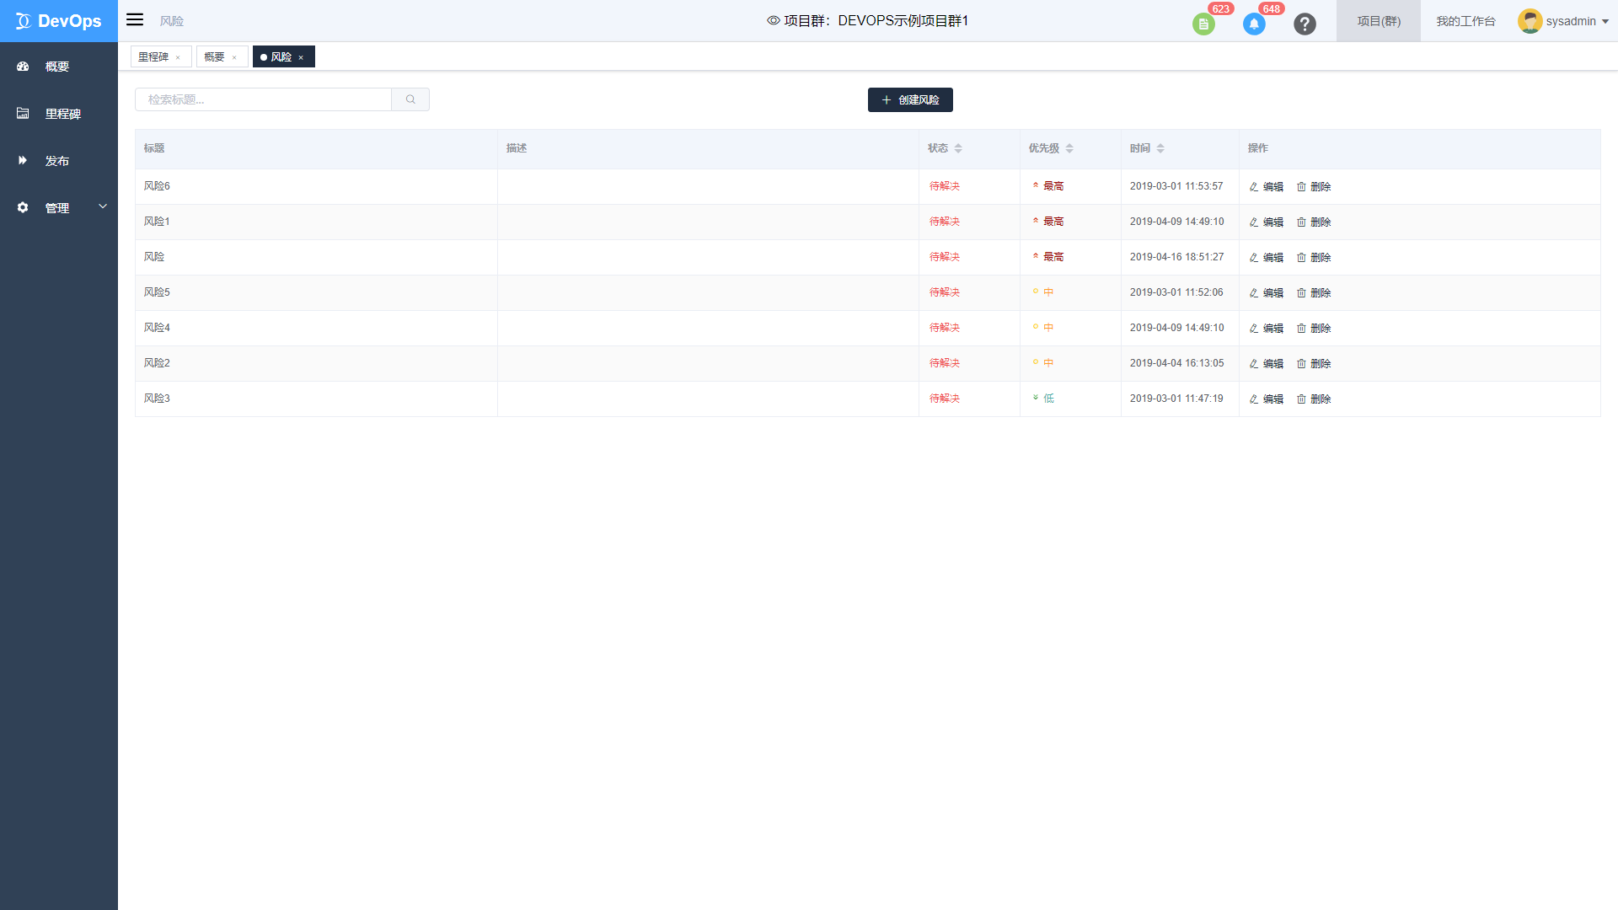
Task: Click the 低 priority of 风险3
Action: (1043, 399)
